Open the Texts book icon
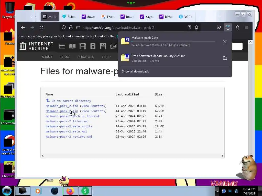The width and height of the screenshot is (262, 196). click(x=72, y=46)
